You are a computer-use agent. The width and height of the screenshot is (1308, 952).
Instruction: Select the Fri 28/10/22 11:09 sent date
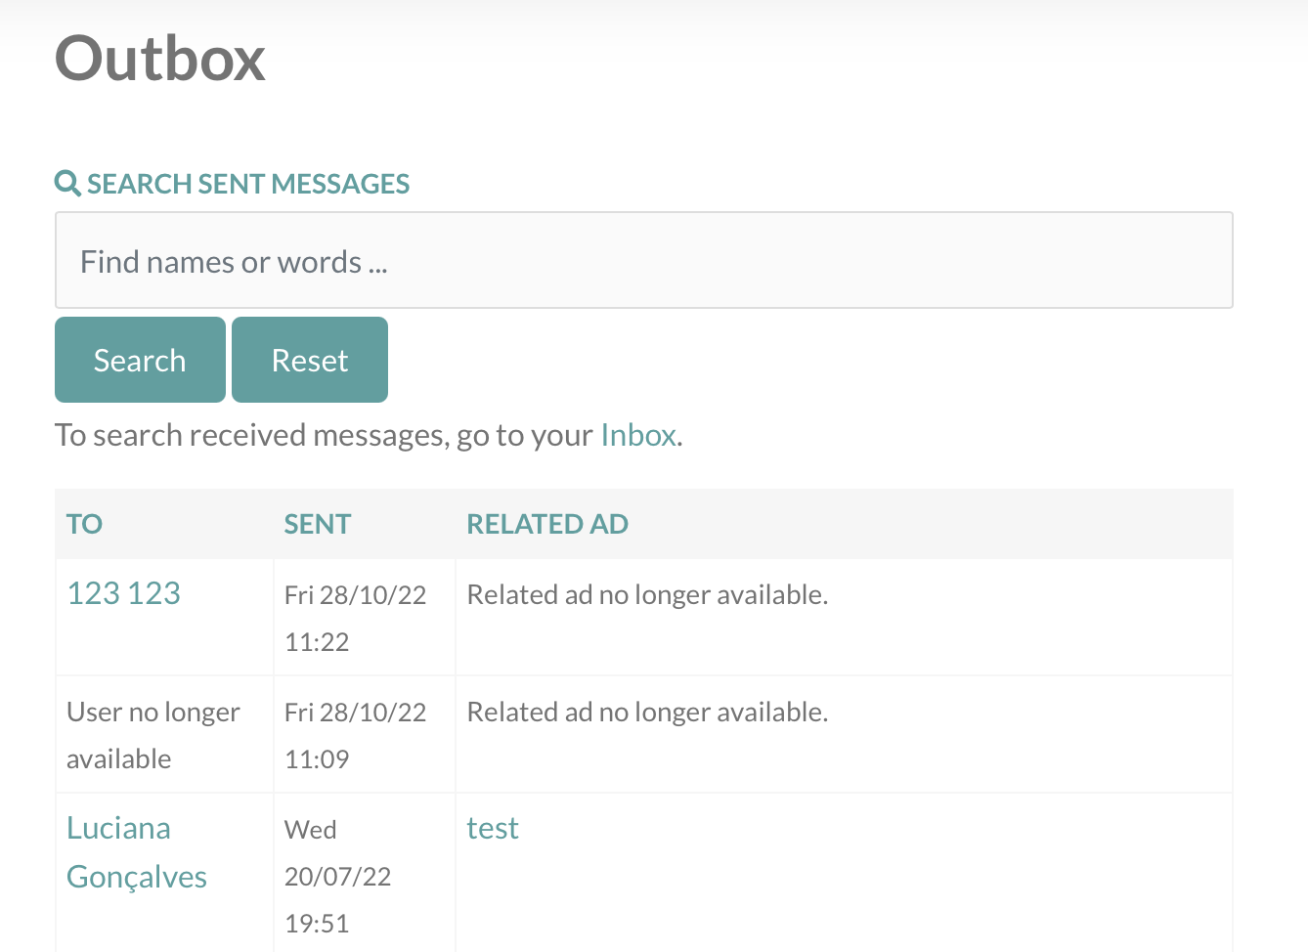pyautogui.click(x=356, y=735)
